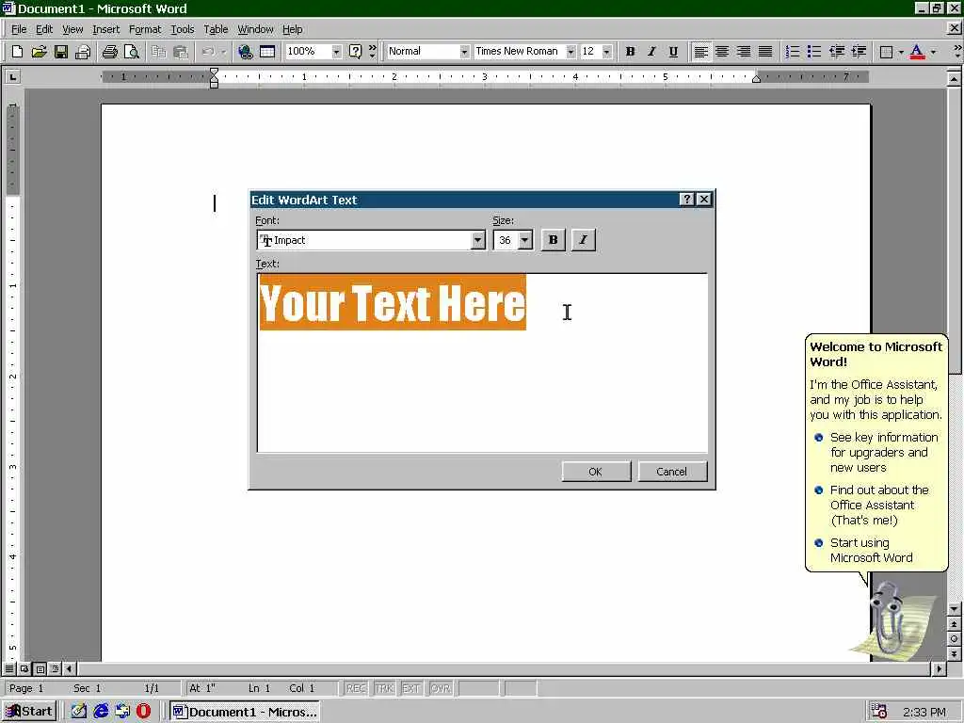964x723 pixels.
Task: Open the WordArt Font dropdown list
Action: point(477,240)
